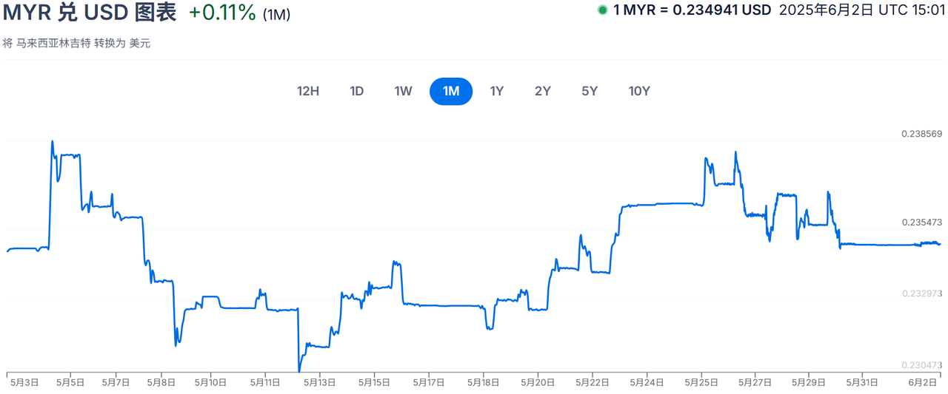Click the 马来西亚林吉特 转换为 美元 subtitle
The height and width of the screenshot is (394, 948).
coord(76,44)
